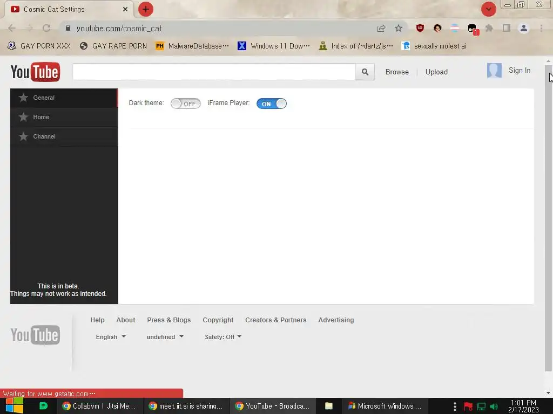The height and width of the screenshot is (414, 553).
Task: Open the Windows Start button
Action: (x=14, y=406)
